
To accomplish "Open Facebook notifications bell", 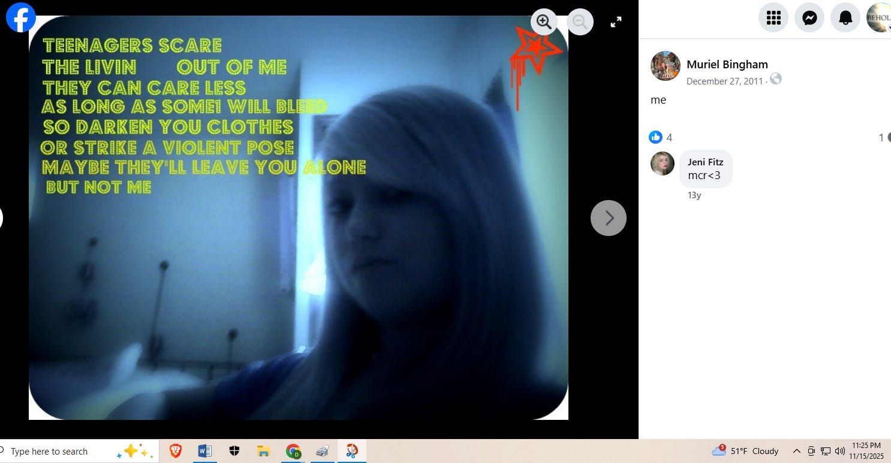I will coord(845,17).
